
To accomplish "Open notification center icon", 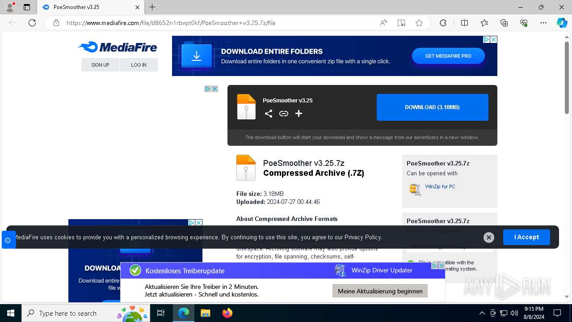I will pyautogui.click(x=557, y=313).
